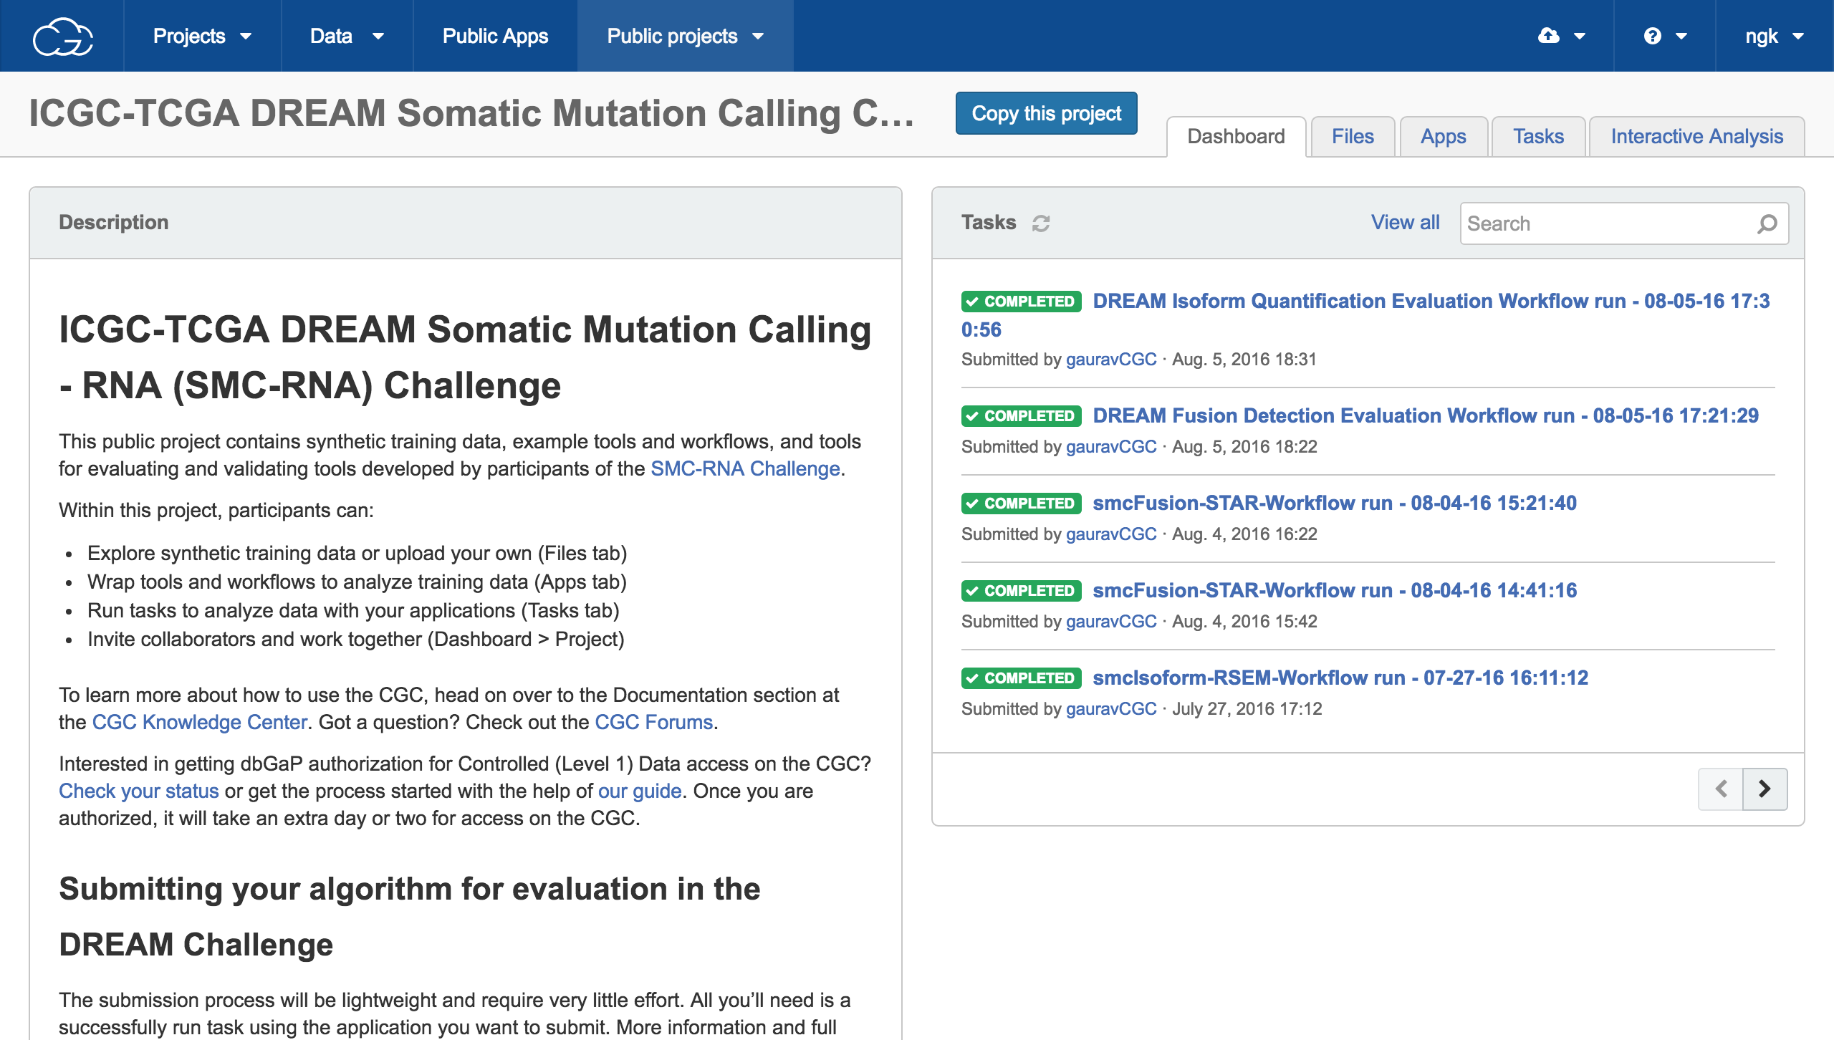Switch to the Tasks tab

(x=1538, y=136)
